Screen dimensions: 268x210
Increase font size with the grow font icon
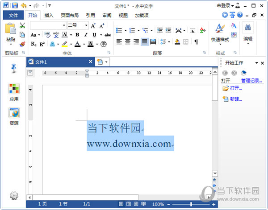tap(93, 26)
